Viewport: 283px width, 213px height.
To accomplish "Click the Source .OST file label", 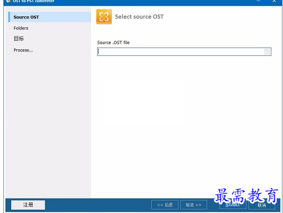I will [113, 42].
